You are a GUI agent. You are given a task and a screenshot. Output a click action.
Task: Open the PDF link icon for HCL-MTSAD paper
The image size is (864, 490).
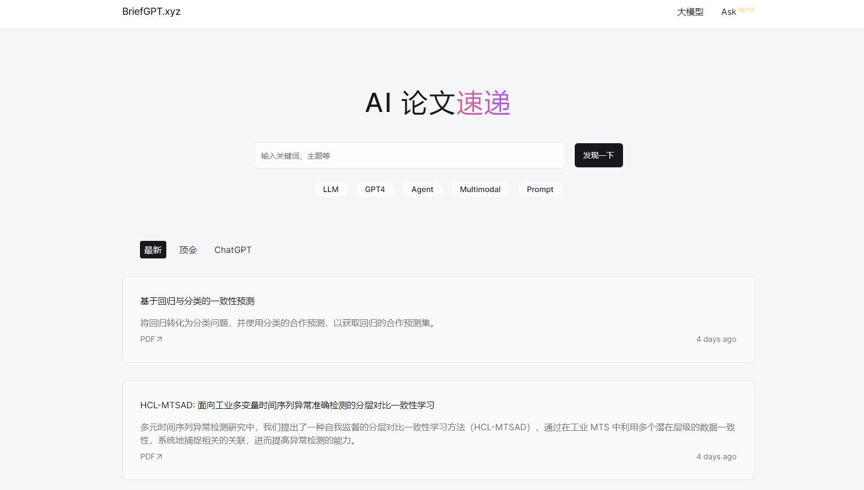[x=159, y=457]
